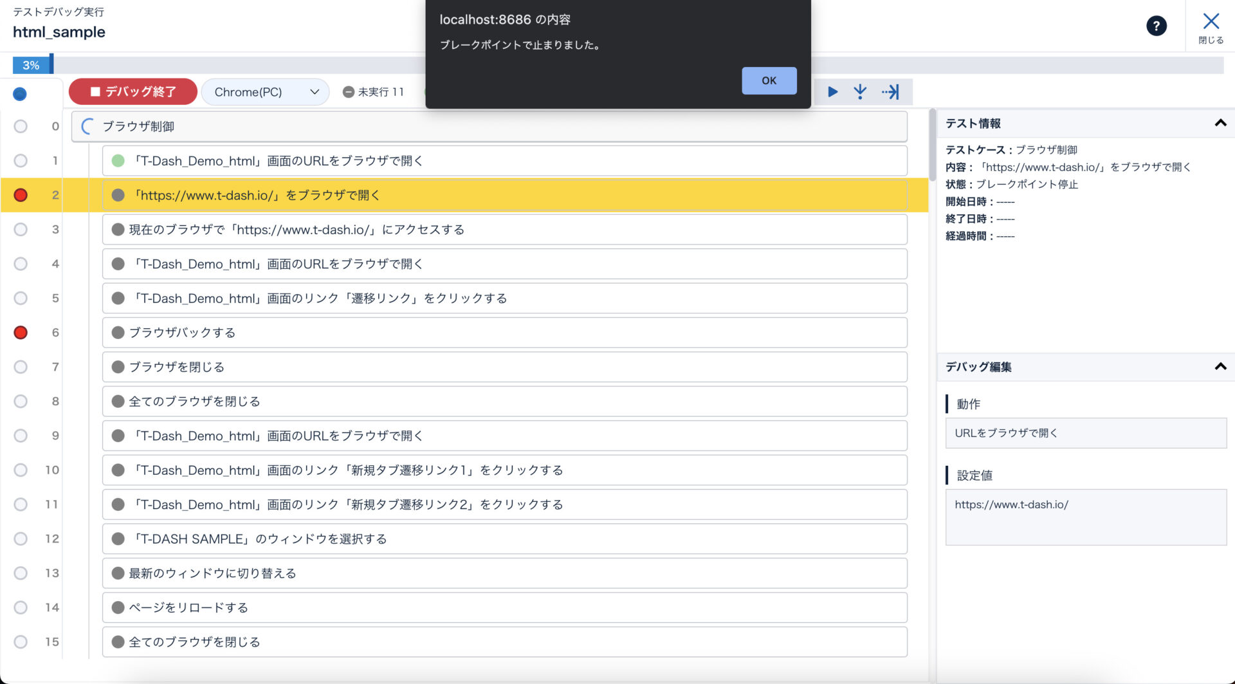Click OK in the breakpoint alert dialog
This screenshot has width=1235, height=684.
point(769,80)
